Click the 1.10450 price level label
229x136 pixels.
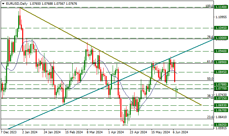tap(221, 28)
